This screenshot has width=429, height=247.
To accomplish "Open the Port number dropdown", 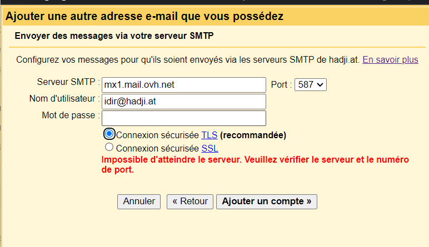I will (x=310, y=85).
